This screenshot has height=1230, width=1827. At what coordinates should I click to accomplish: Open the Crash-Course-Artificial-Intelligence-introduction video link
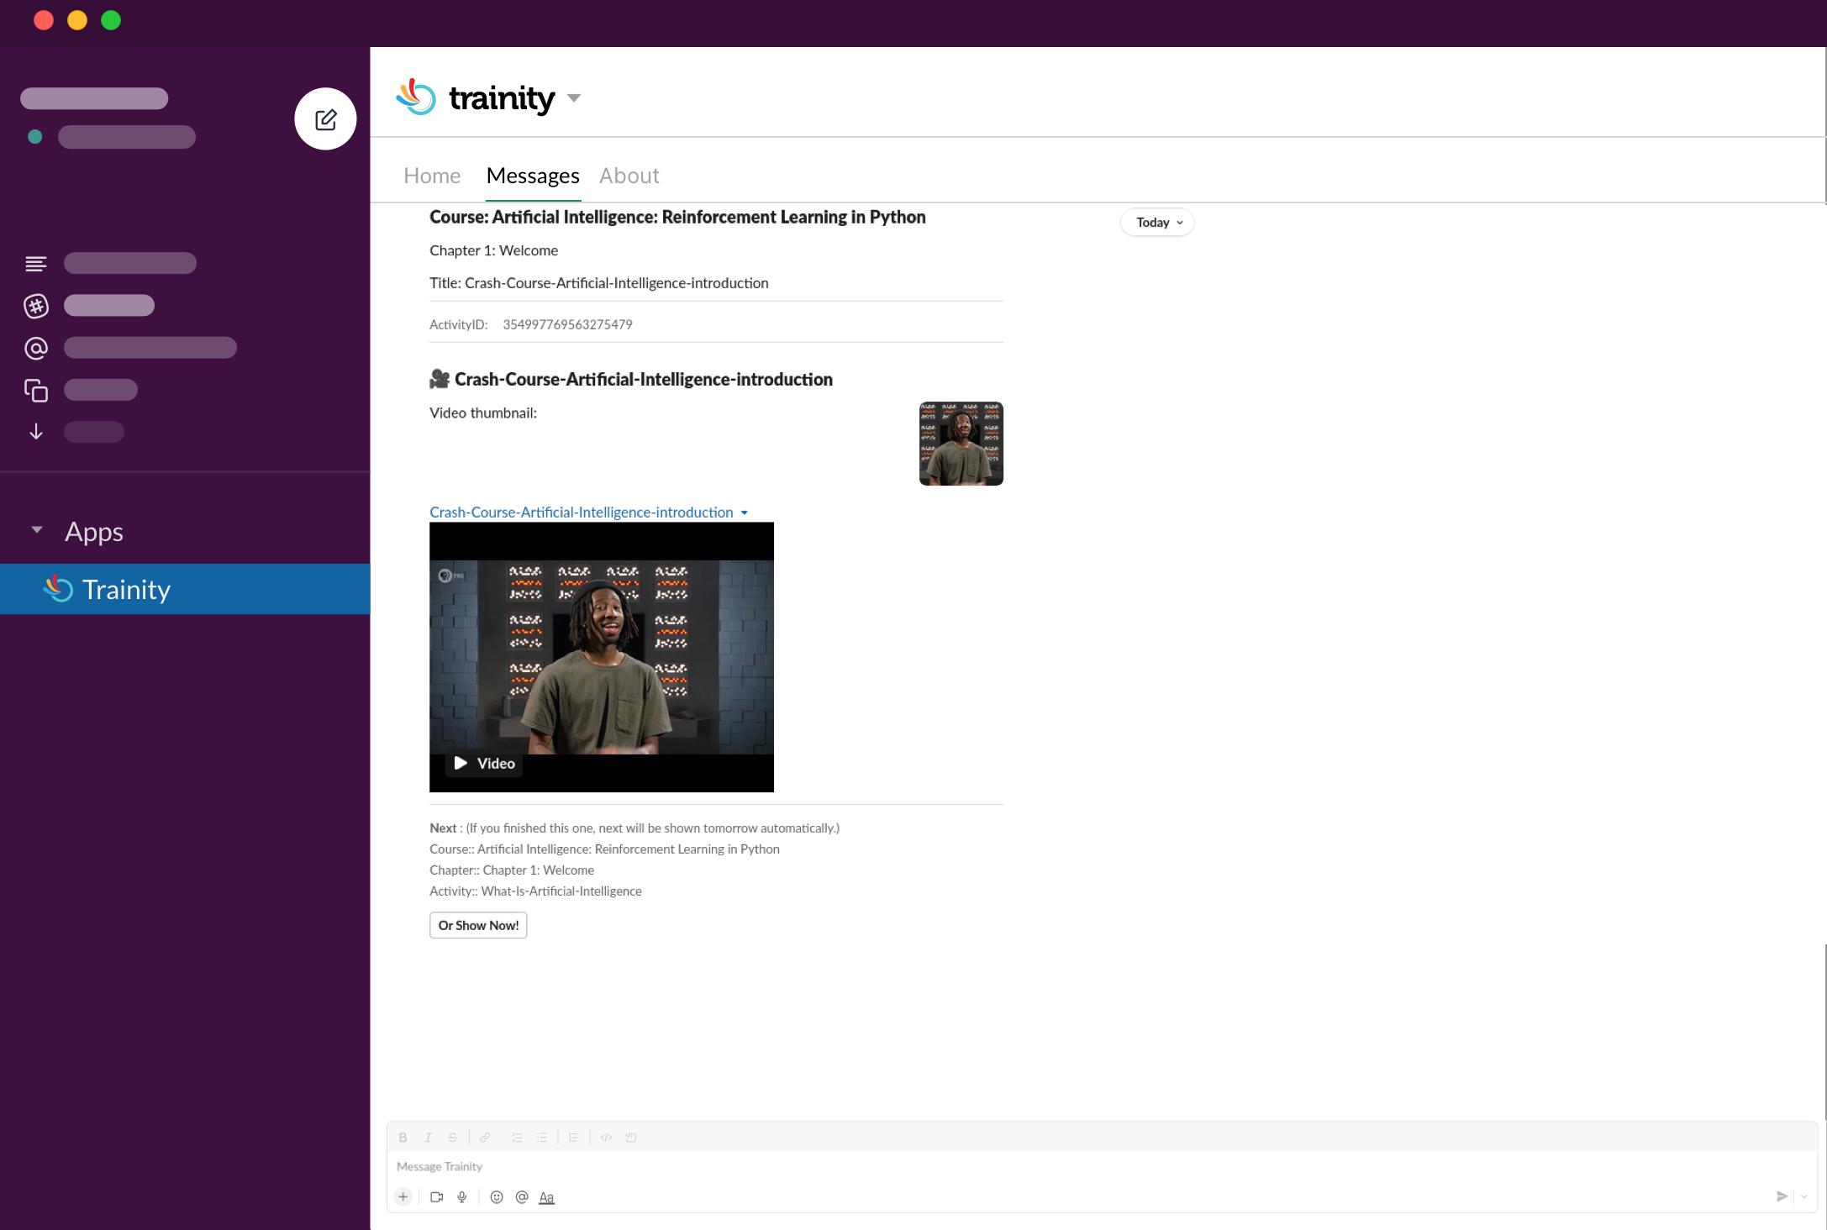tap(581, 512)
